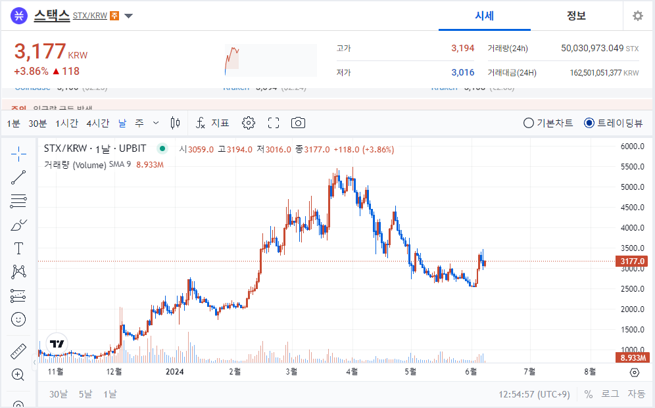Open the timezone selector 12:54:57 (UTC+9)
The height and width of the screenshot is (408, 655).
pos(534,394)
